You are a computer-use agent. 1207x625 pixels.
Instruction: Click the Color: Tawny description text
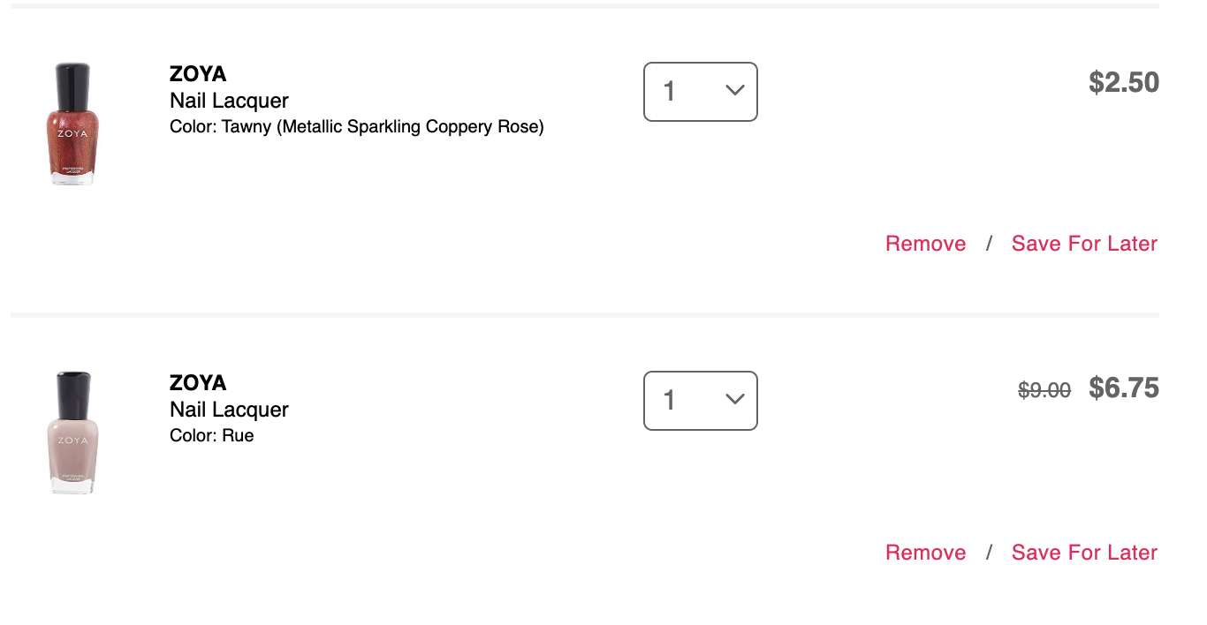[357, 127]
